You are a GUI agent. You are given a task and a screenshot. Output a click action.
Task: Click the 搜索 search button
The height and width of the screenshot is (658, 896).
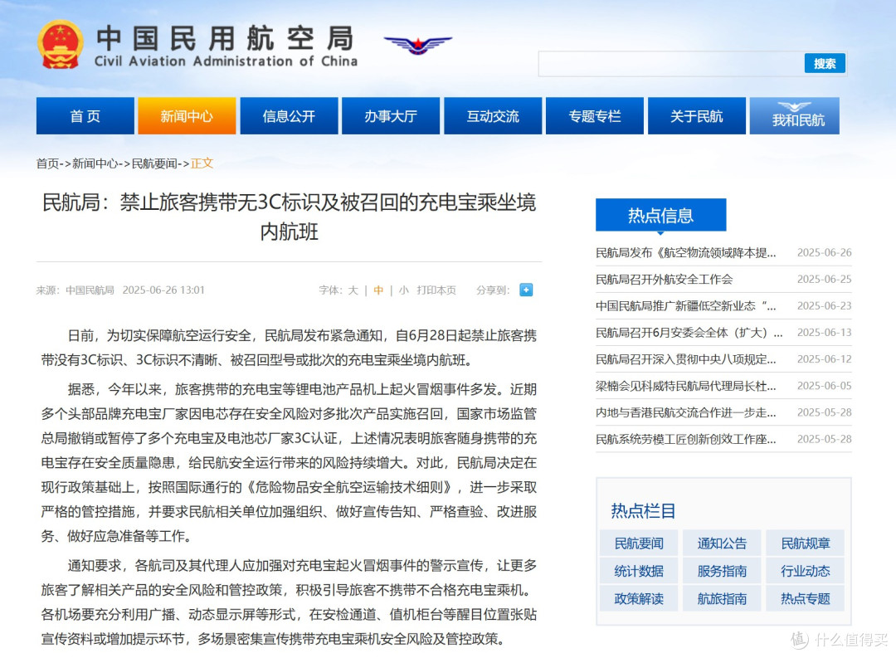825,63
